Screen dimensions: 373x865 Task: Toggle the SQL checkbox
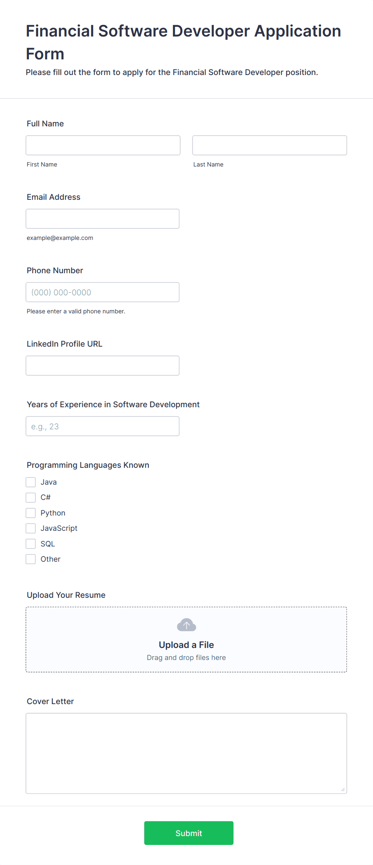(30, 544)
